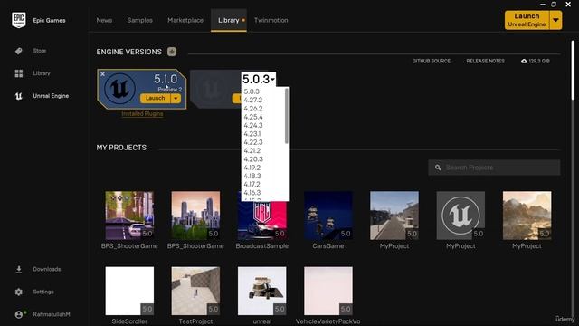Click the Unreal logo on 5.1.0 card
The width and height of the screenshot is (579, 326).
pos(119,89)
